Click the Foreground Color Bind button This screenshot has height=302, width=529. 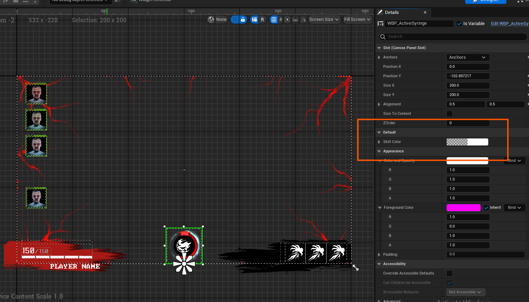(514, 208)
